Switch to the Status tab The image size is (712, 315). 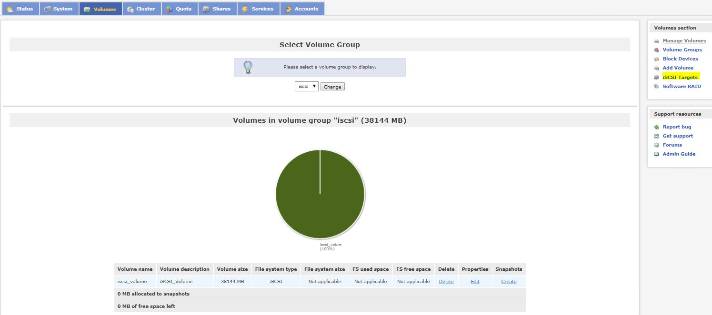(20, 9)
